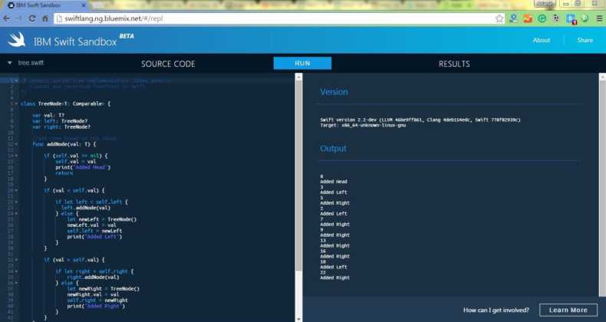Screen dimensions: 606x322
Task: Click the Swift bird logo
Action: click(17, 39)
